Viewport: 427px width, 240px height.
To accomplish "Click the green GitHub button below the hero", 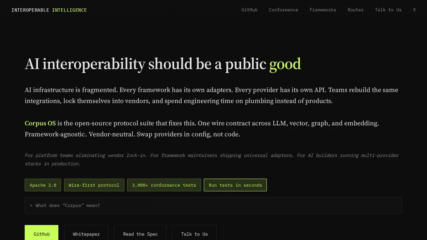I will tap(42, 233).
